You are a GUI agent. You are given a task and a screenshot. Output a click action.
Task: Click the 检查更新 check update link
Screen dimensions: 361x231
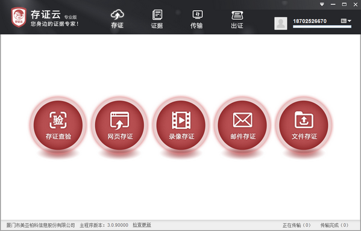point(142,225)
